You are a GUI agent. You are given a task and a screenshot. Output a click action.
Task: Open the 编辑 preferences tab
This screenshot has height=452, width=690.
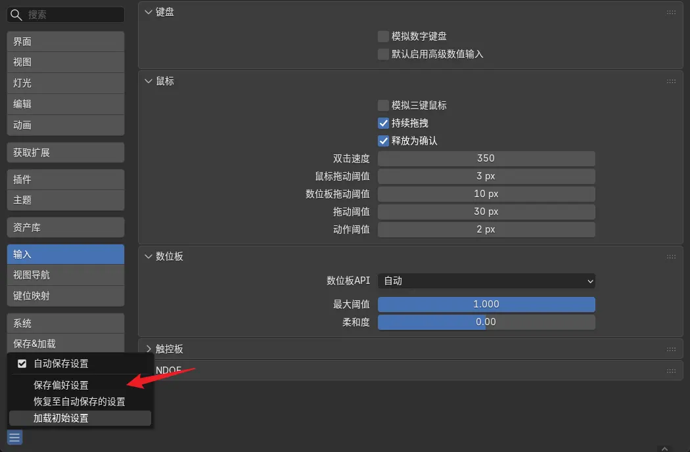click(66, 104)
